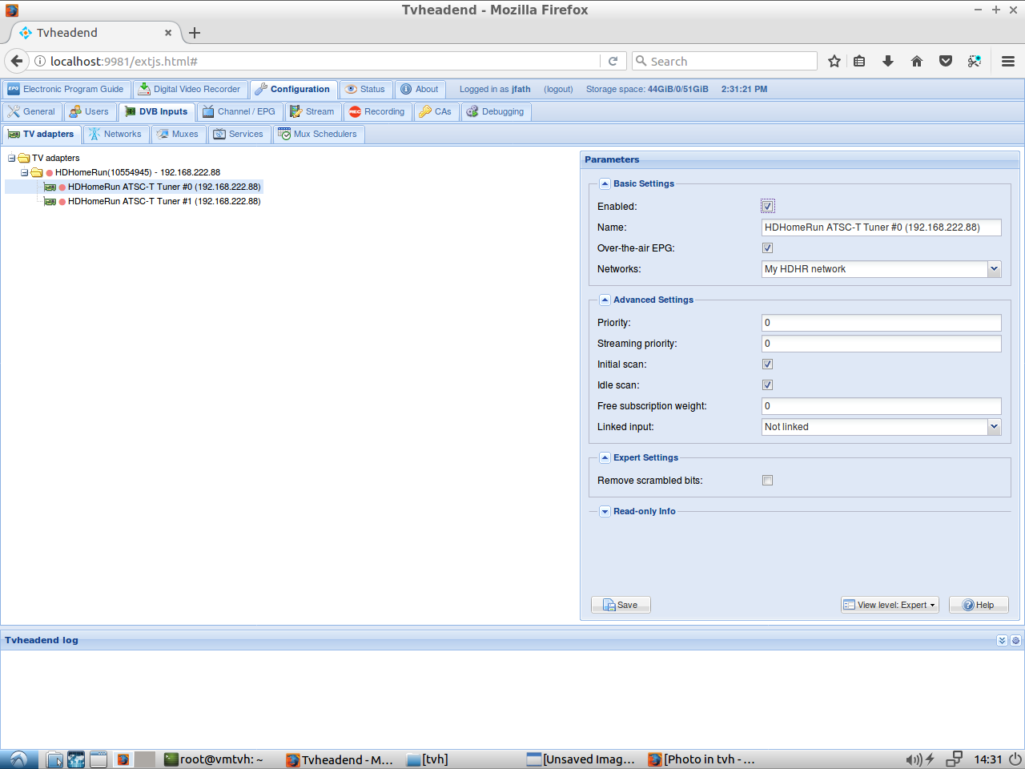Expand the Read-only Info section
Screen dimensions: 1025x769
tap(605, 510)
